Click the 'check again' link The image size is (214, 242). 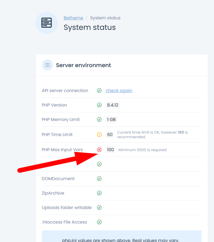pos(119,91)
